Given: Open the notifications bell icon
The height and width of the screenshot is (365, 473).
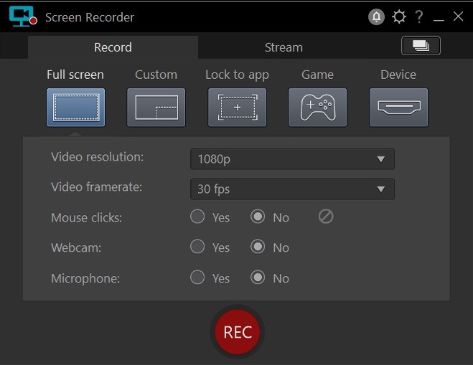Looking at the screenshot, I should (376, 17).
